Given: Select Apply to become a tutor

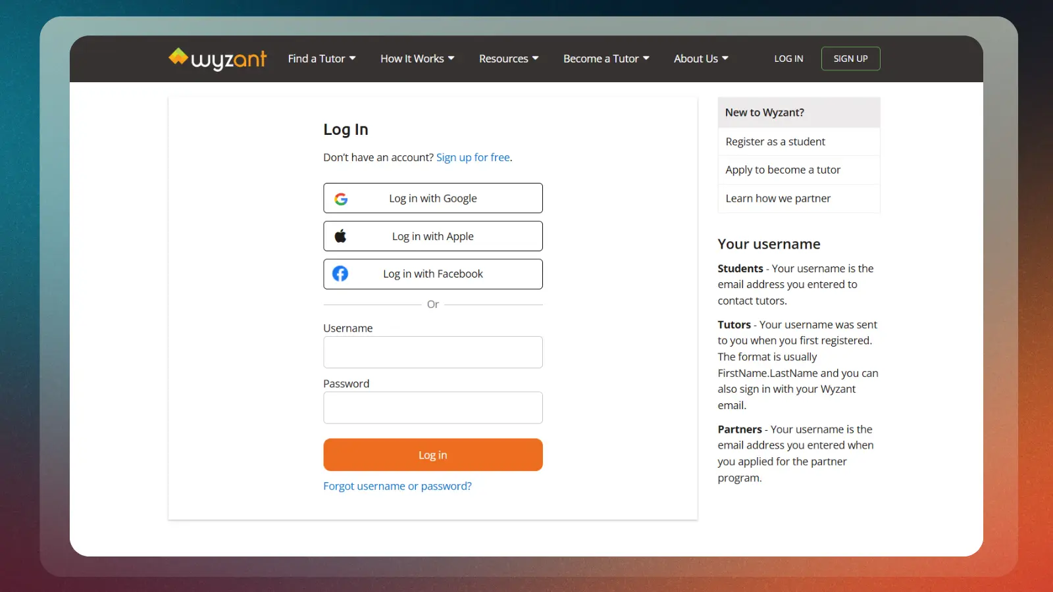Looking at the screenshot, I should point(799,170).
